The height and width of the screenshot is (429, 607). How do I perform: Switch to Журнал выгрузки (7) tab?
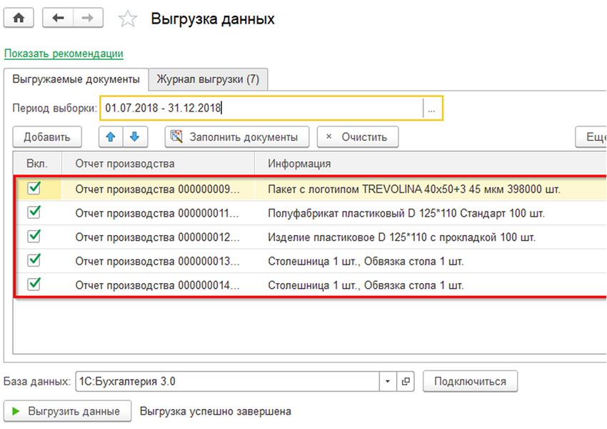[x=208, y=79]
